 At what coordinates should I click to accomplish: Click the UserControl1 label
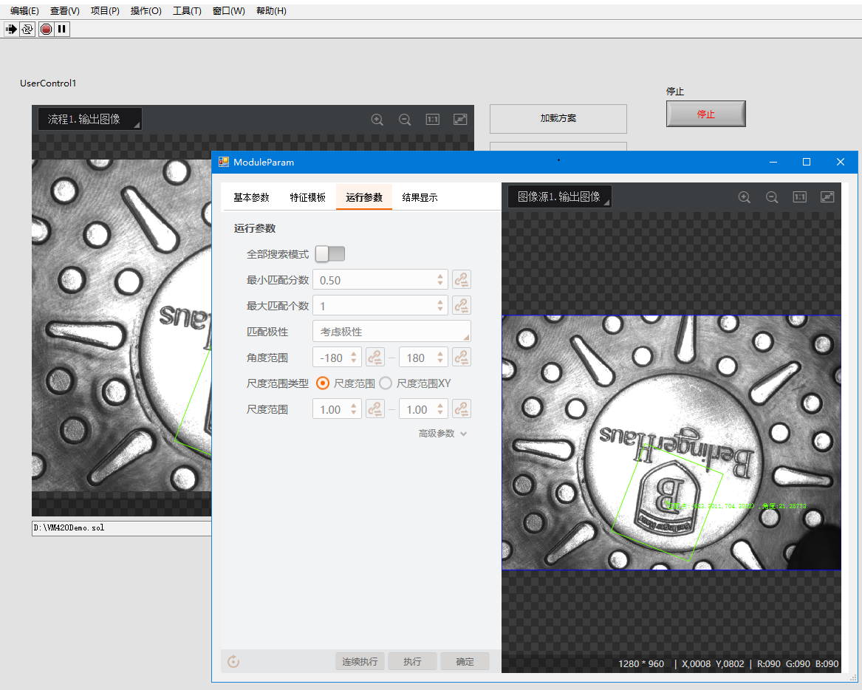48,83
